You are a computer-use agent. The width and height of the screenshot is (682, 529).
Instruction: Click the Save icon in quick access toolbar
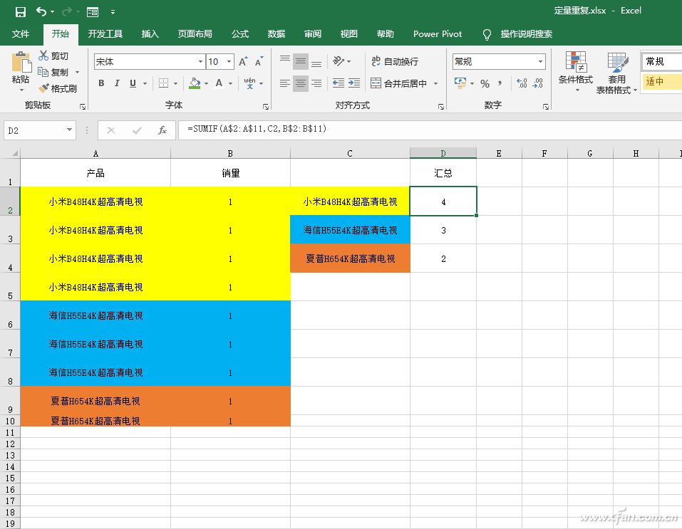click(21, 11)
